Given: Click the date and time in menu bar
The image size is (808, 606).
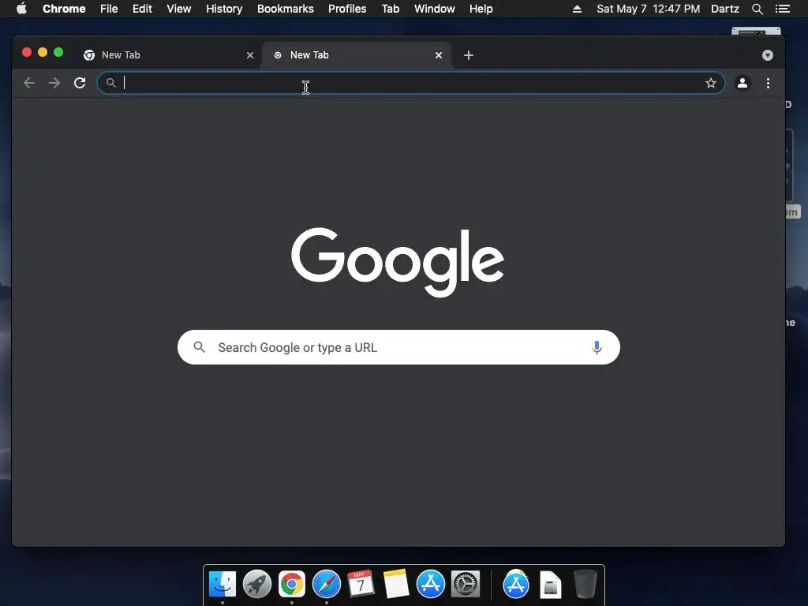Looking at the screenshot, I should coord(649,9).
